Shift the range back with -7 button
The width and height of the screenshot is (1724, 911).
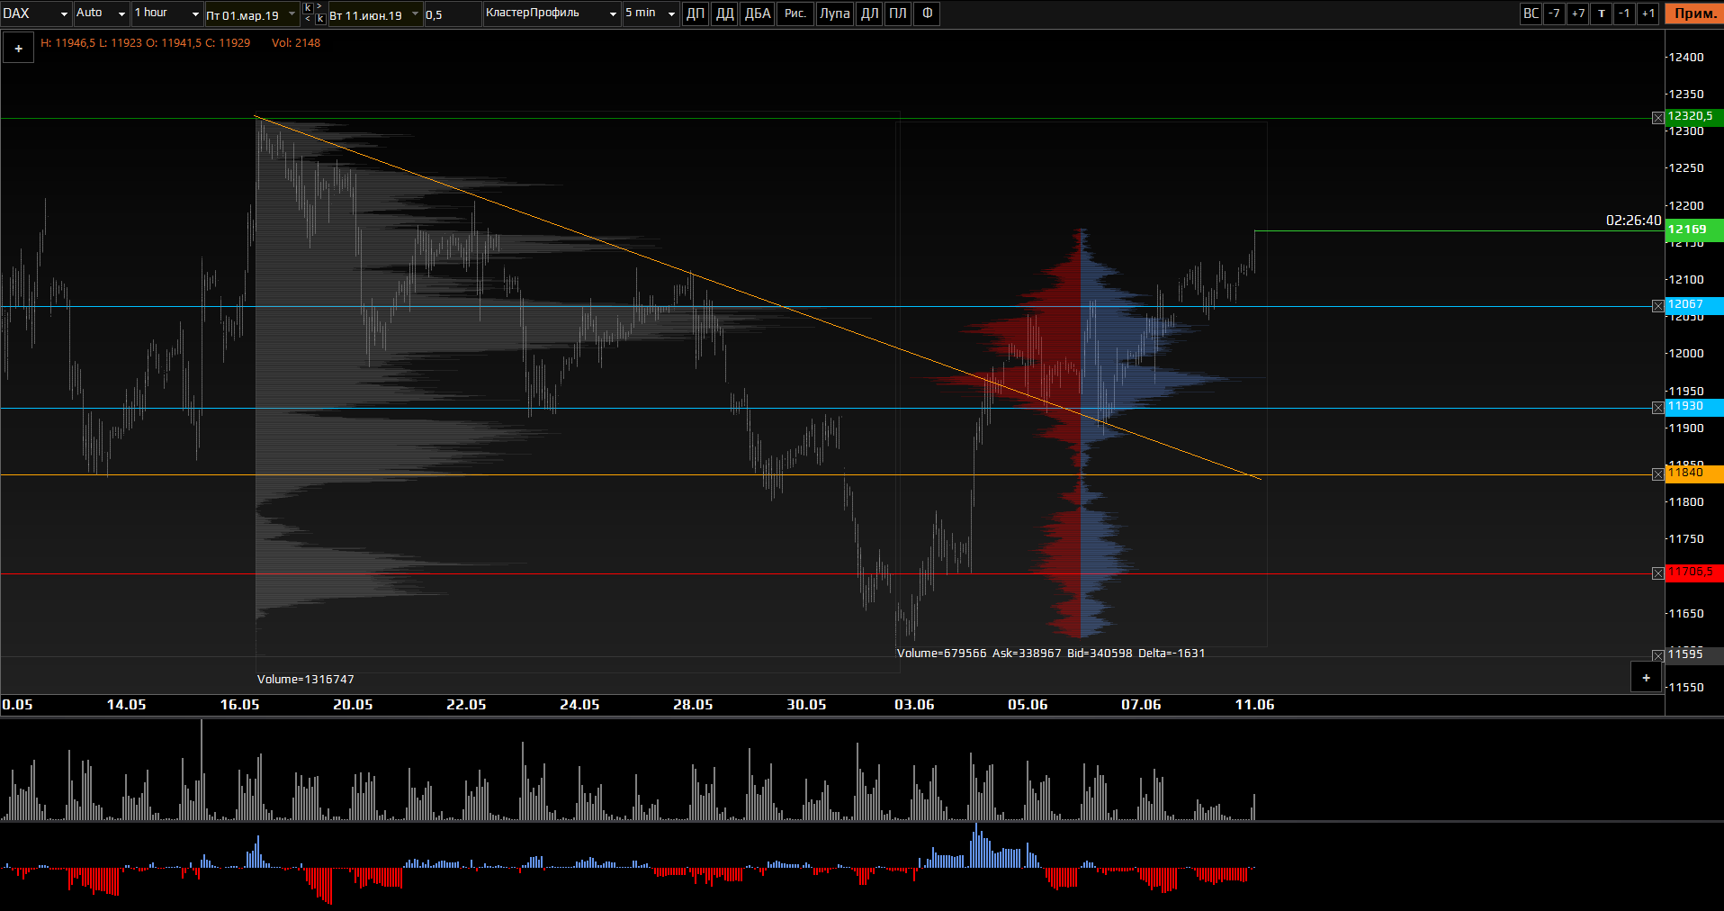tap(1554, 14)
